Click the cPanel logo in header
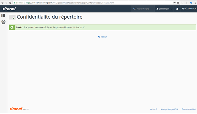 tap(9, 9)
